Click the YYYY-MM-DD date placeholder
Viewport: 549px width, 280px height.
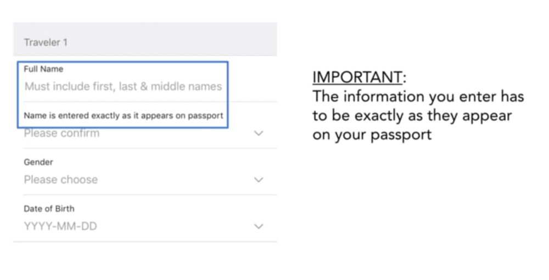(x=60, y=226)
